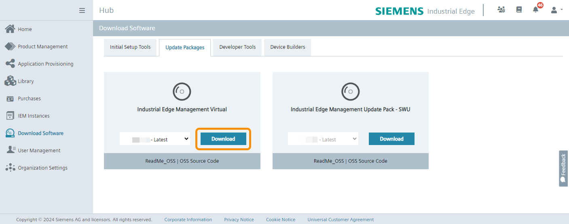Click Industrial Edge Management Update Pack - SWU title
569x224 pixels.
[x=351, y=109]
